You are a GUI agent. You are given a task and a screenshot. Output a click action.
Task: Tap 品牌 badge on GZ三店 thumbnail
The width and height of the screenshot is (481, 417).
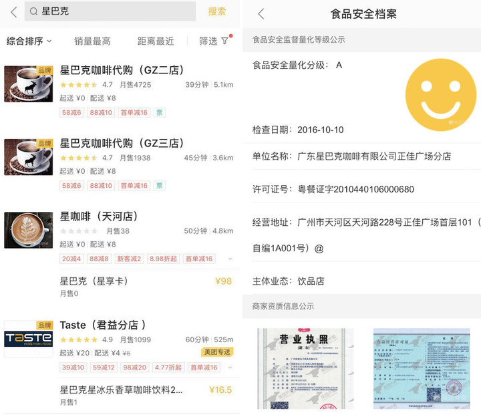[x=45, y=143]
